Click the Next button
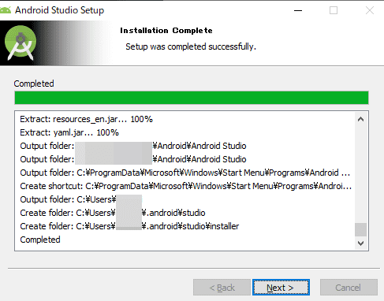 (x=281, y=288)
